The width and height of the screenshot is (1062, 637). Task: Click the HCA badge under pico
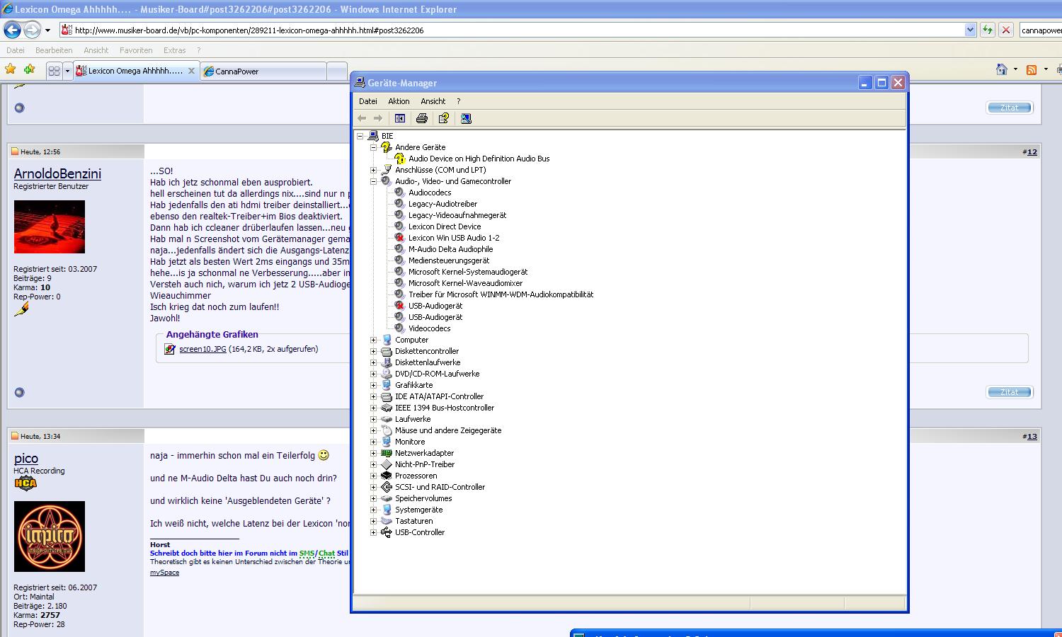25,484
